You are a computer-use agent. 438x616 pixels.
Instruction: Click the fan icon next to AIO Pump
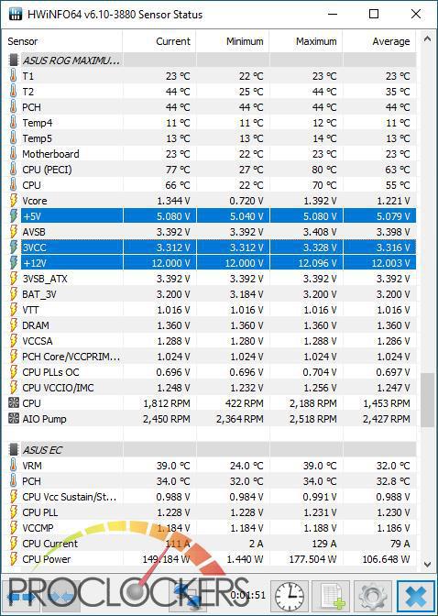point(14,418)
